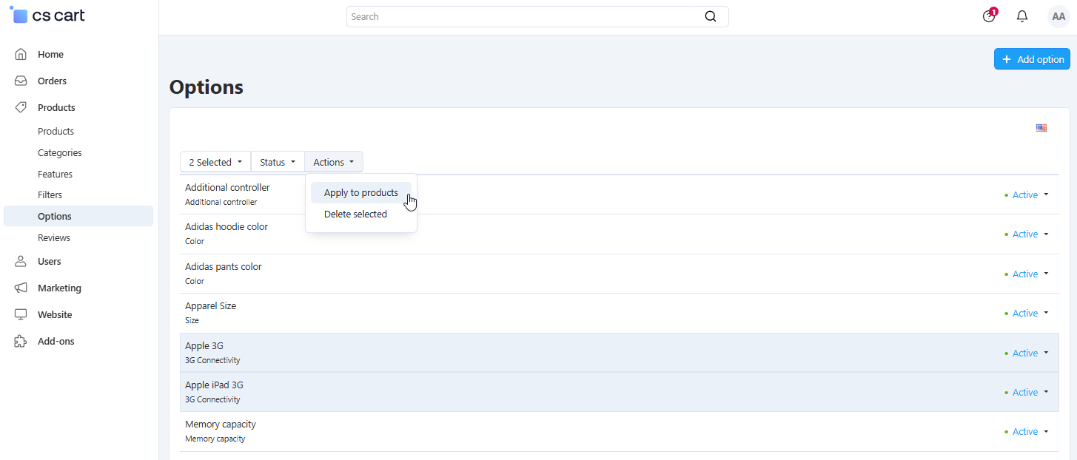
Task: Open the AA user avatar menu
Action: 1058,16
